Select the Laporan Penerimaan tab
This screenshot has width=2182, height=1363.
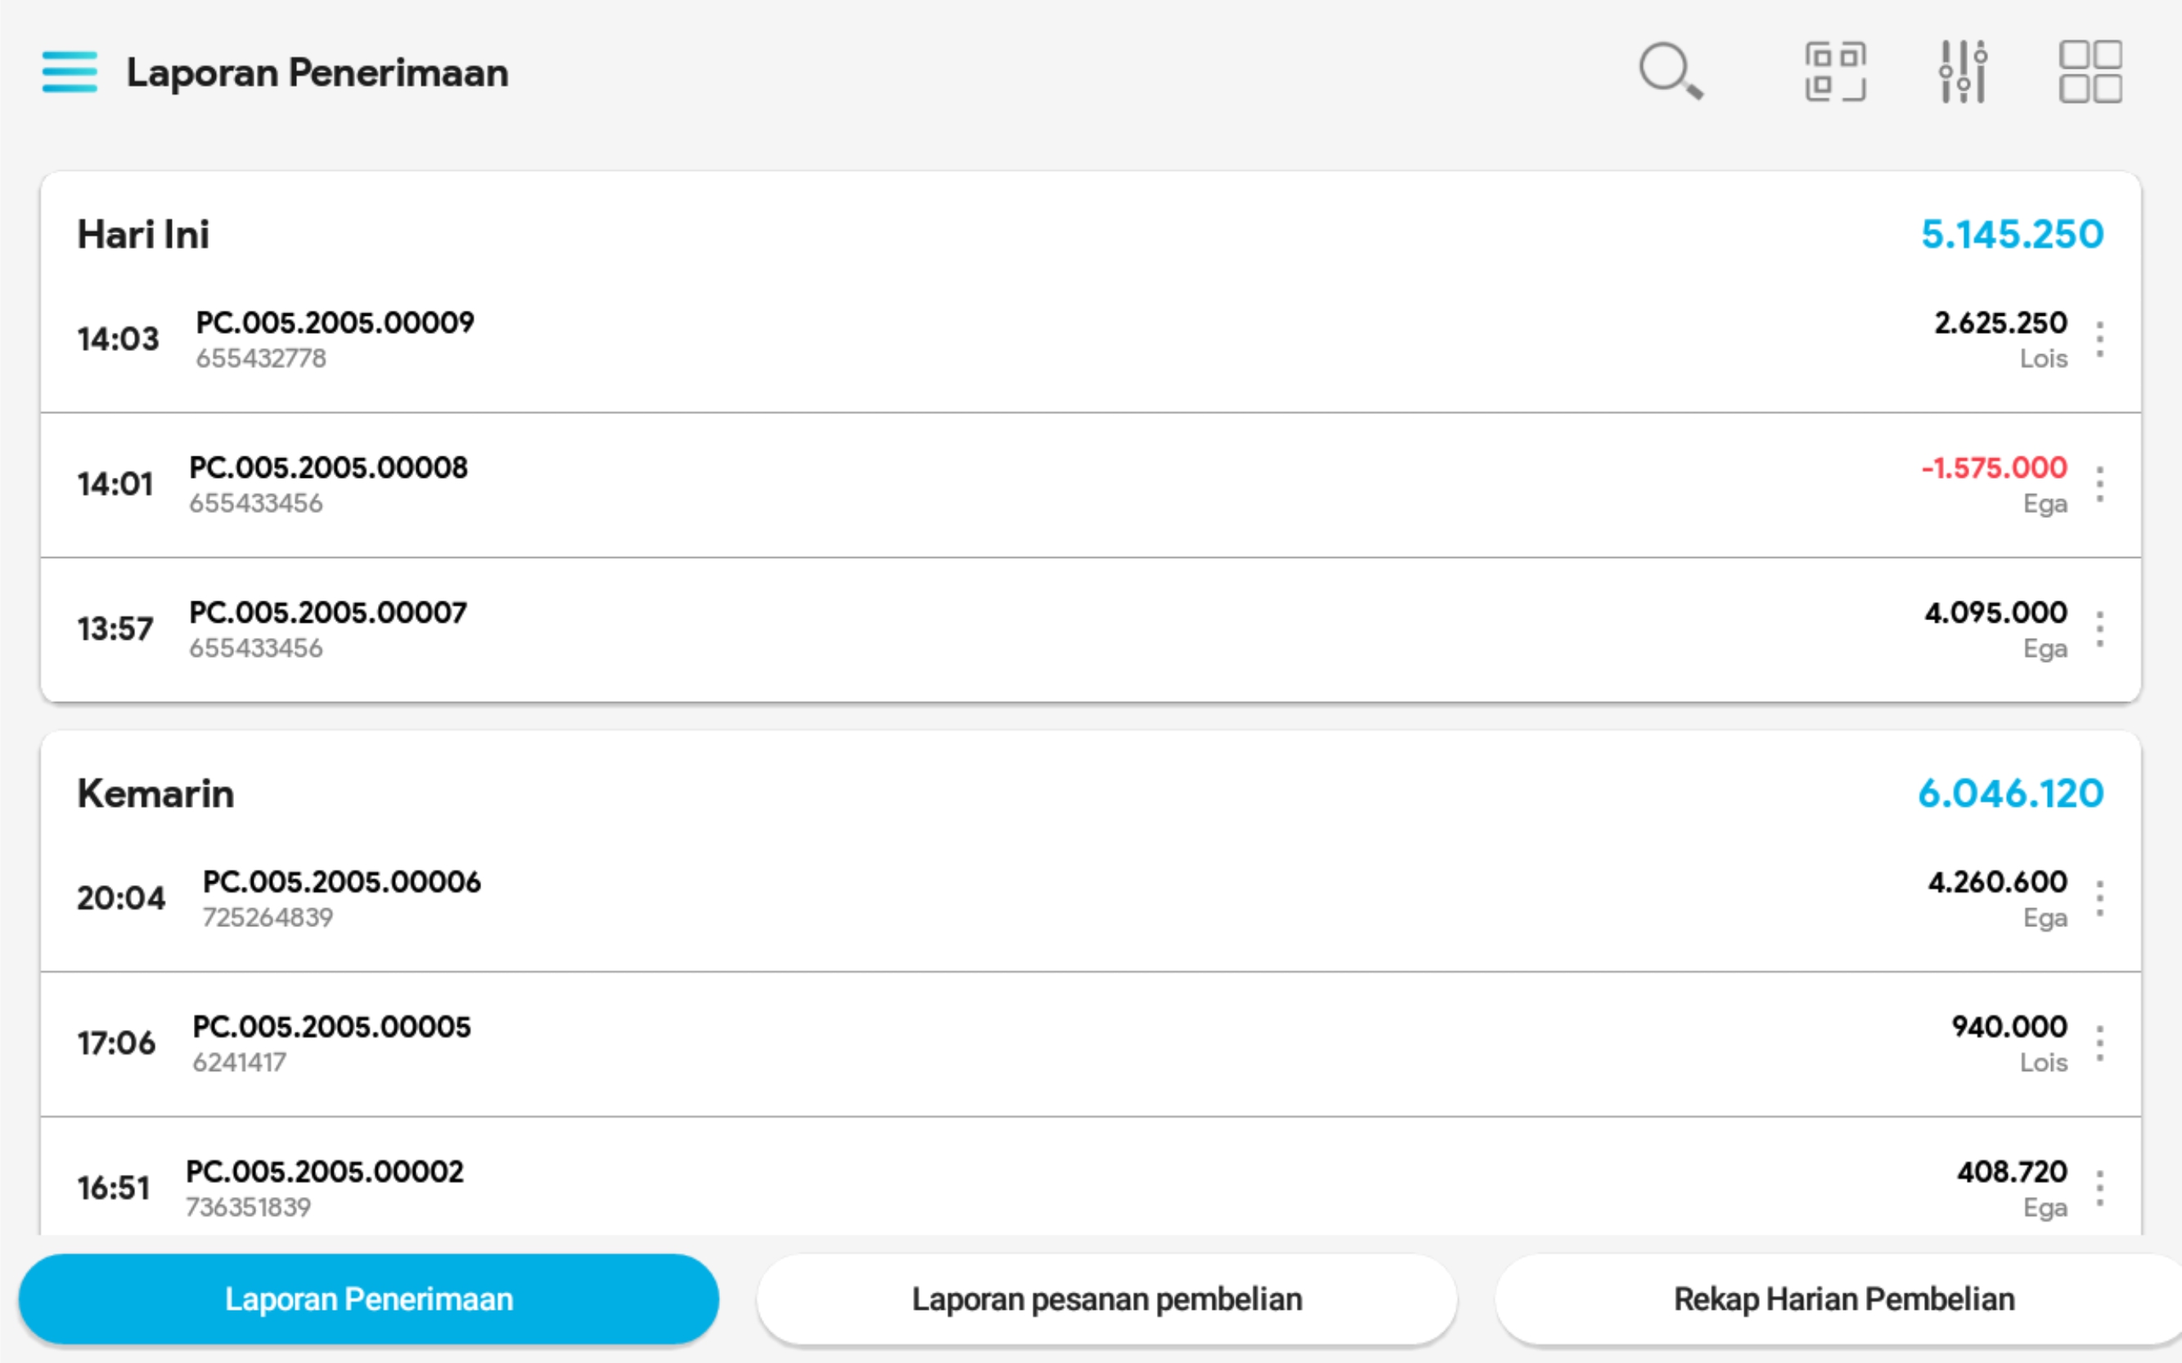(x=369, y=1299)
